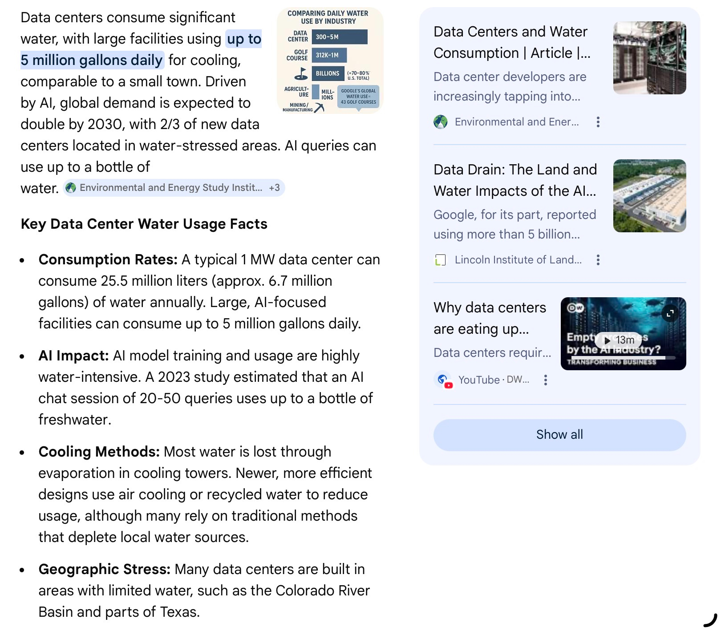Click the aerial data center thumbnail

point(649,196)
